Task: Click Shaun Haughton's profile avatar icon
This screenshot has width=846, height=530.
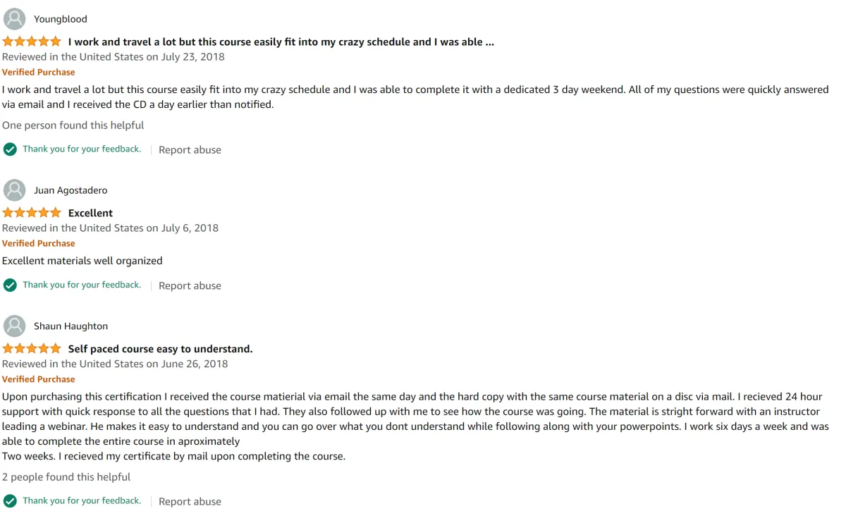Action: 15,326
